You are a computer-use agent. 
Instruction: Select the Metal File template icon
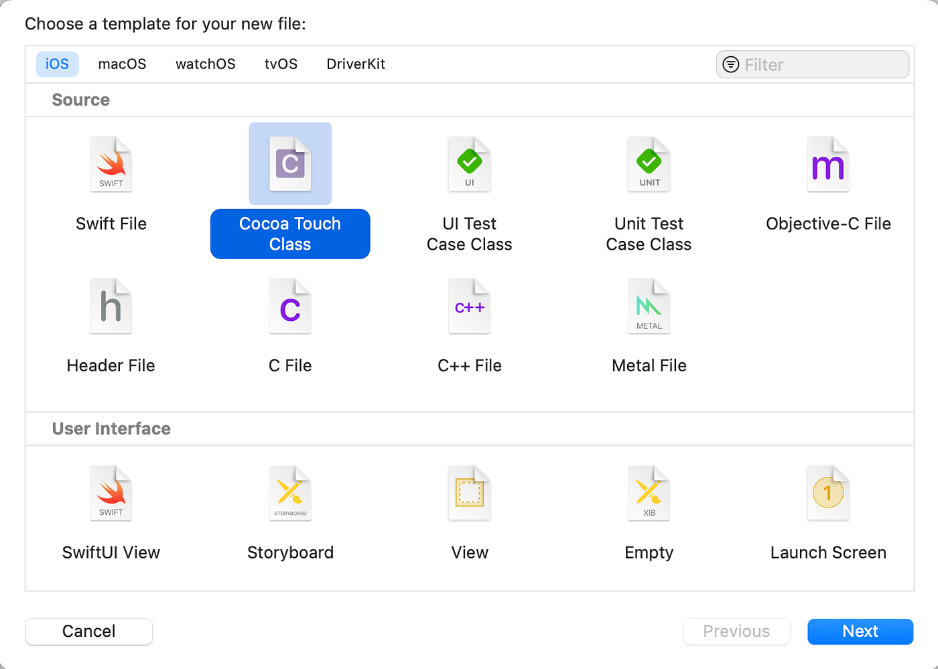tap(649, 306)
